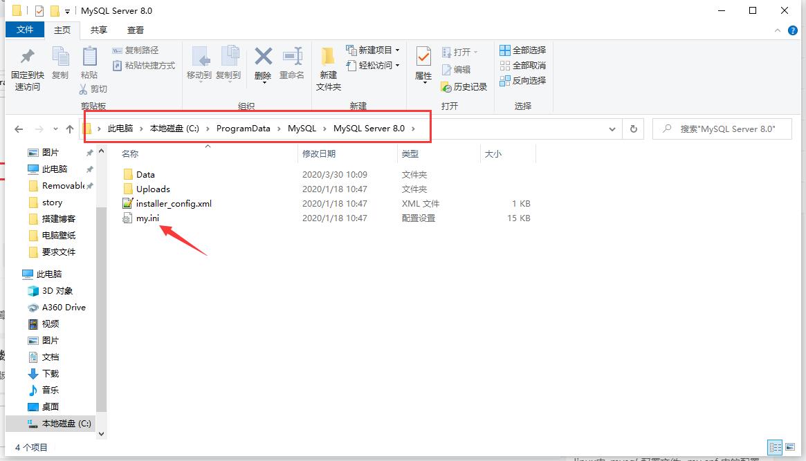Open the address bar history dropdown arrow
This screenshot has width=806, height=461.
pyautogui.click(x=612, y=129)
